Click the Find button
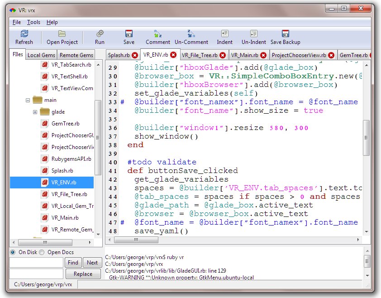381x298 pixels. point(73,263)
